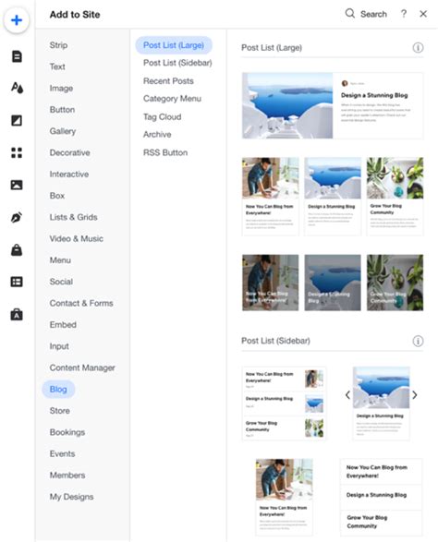
Task: Select the Contact & Forms category
Action: [x=81, y=303]
